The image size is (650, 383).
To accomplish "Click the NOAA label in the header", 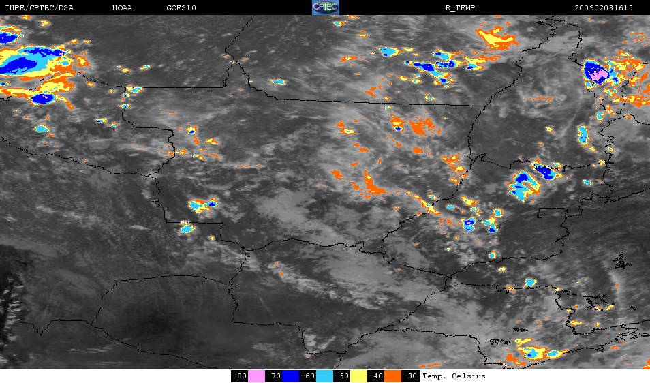I will tap(122, 8).
